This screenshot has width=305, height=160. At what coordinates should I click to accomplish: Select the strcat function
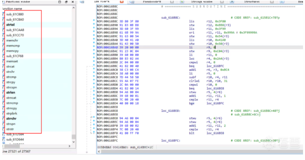pyautogui.click(x=10, y=67)
